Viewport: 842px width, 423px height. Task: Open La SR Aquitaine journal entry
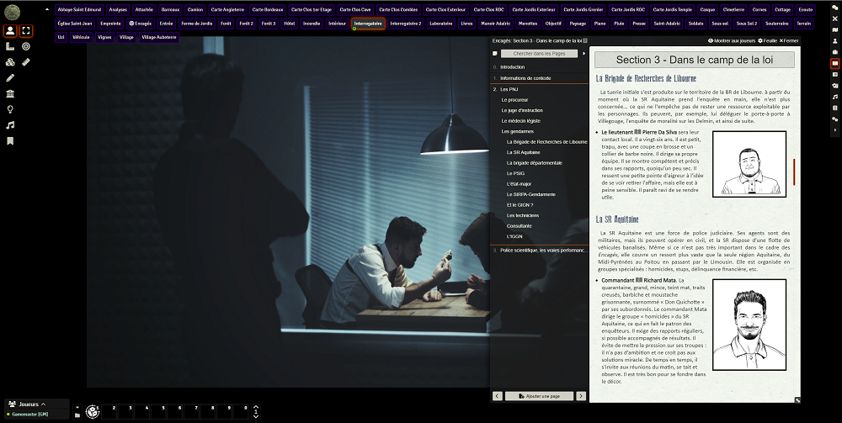point(523,152)
